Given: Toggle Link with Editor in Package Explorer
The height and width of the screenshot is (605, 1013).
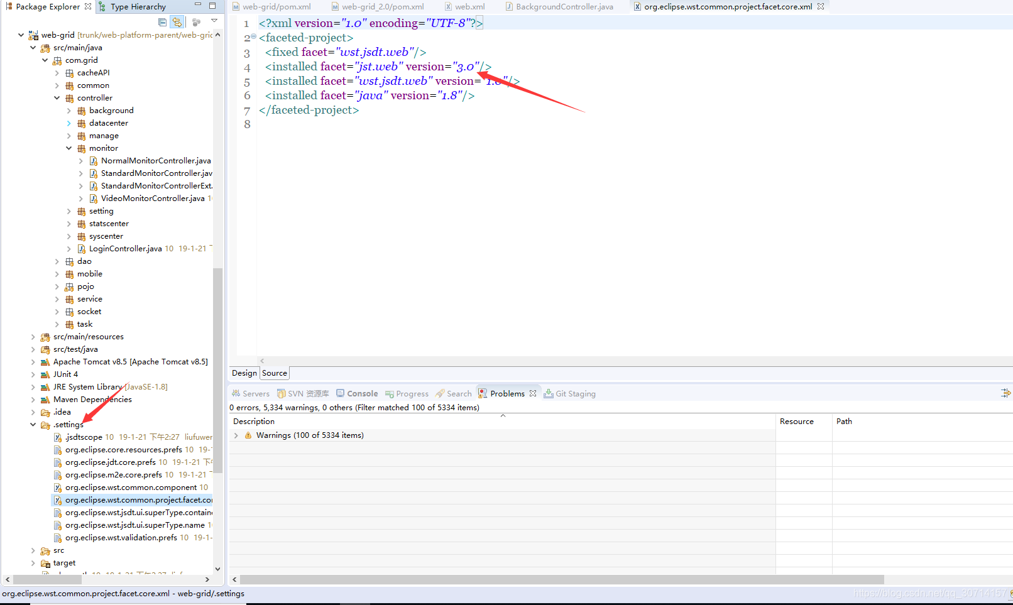Looking at the screenshot, I should 177,21.
